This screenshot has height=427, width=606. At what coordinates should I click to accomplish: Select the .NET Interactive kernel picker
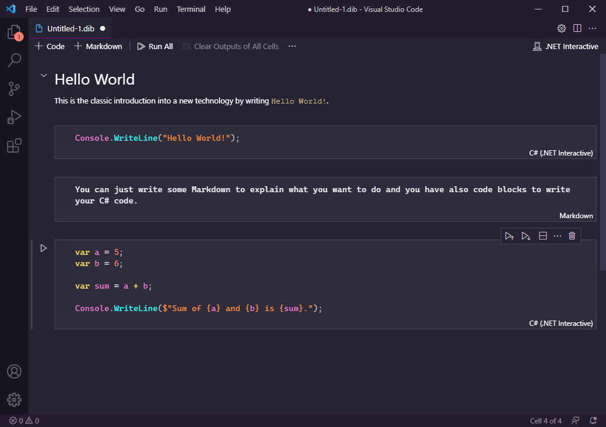(566, 46)
